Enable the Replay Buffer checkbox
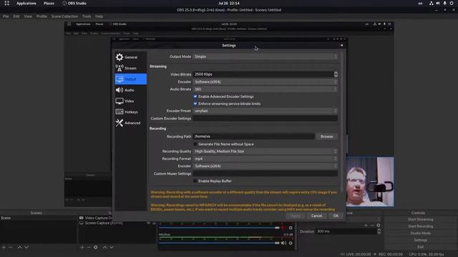 point(195,181)
